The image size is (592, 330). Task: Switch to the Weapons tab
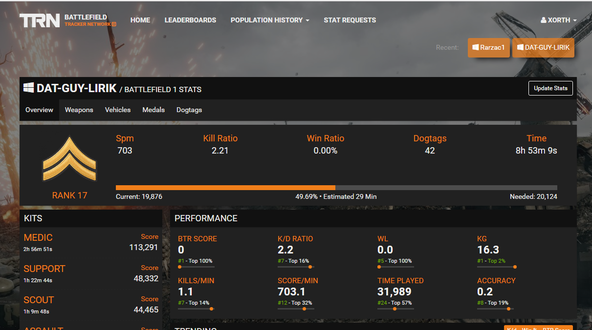tap(79, 110)
